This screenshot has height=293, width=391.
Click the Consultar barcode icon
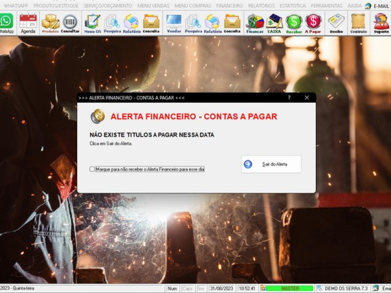click(70, 23)
